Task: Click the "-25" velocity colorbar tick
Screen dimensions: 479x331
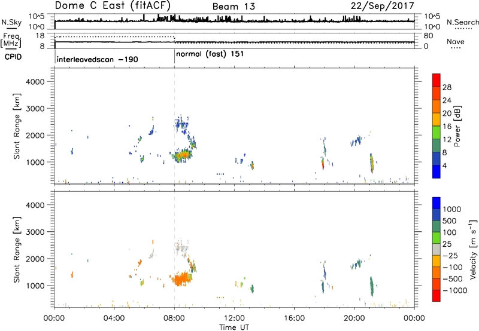Action: pyautogui.click(x=450, y=256)
